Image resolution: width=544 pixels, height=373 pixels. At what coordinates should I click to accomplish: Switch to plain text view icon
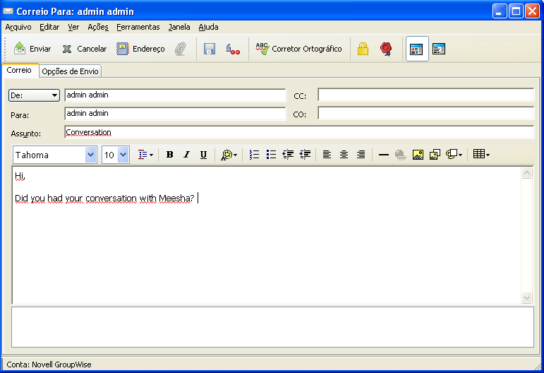point(439,49)
